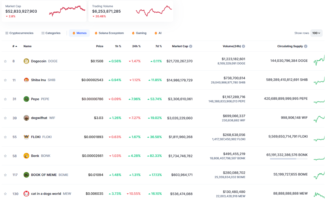Click the Shiba Inu coin logo
This screenshot has height=201, width=329.
(26, 80)
